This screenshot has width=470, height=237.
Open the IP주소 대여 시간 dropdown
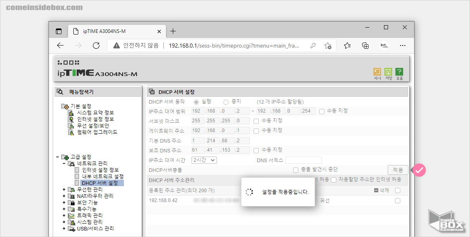pyautogui.click(x=204, y=160)
